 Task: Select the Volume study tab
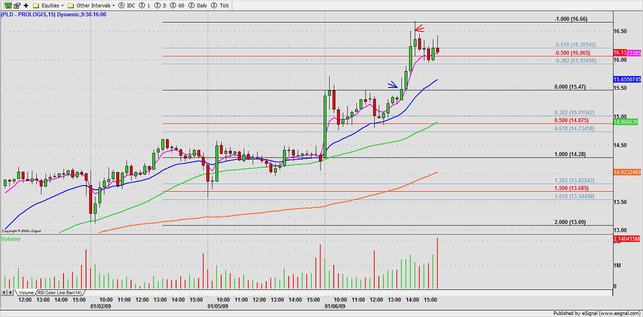tap(26, 292)
